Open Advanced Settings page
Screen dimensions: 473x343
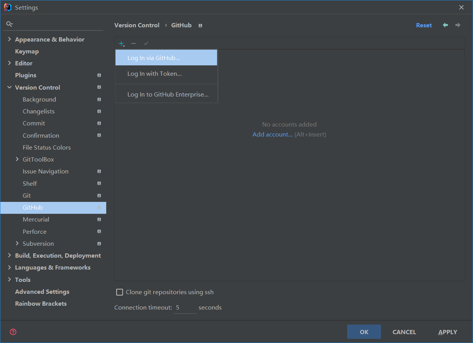click(42, 291)
